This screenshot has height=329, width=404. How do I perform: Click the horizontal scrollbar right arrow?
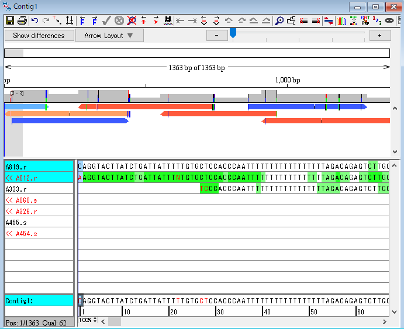tap(385, 321)
